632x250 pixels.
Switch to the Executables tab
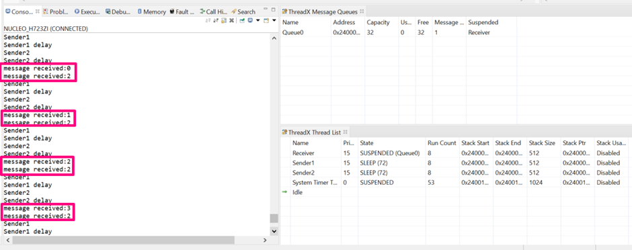click(87, 11)
